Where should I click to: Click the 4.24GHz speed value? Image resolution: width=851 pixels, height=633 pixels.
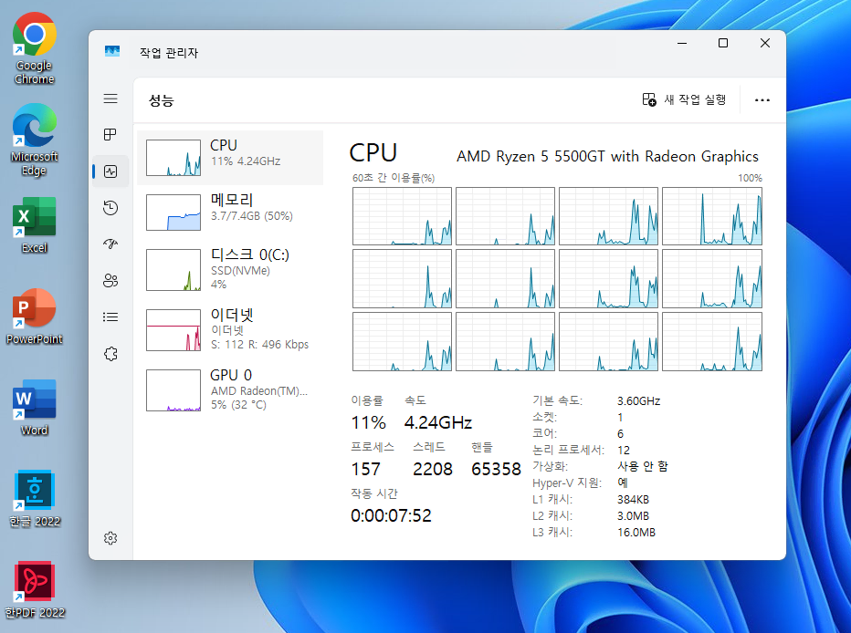coord(438,422)
